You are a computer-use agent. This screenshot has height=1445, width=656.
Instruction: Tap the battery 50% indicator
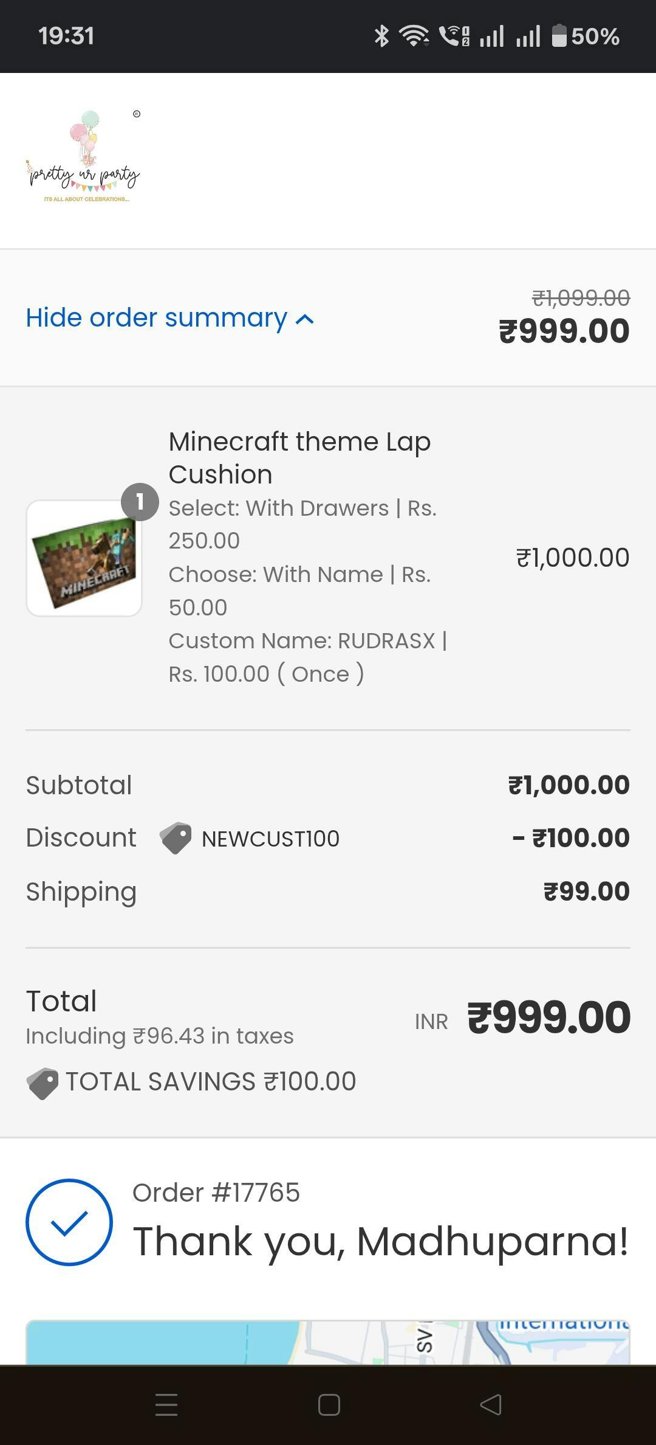(x=586, y=36)
